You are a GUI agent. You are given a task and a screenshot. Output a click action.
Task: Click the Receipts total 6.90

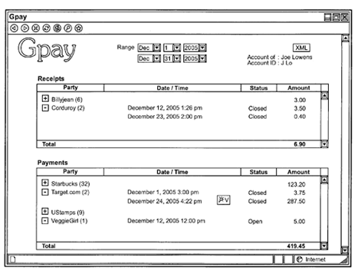pyautogui.click(x=300, y=144)
